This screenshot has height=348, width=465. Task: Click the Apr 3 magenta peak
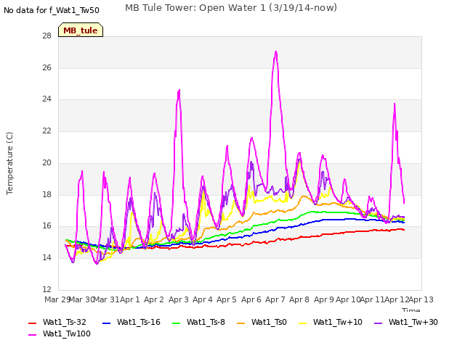tap(179, 90)
